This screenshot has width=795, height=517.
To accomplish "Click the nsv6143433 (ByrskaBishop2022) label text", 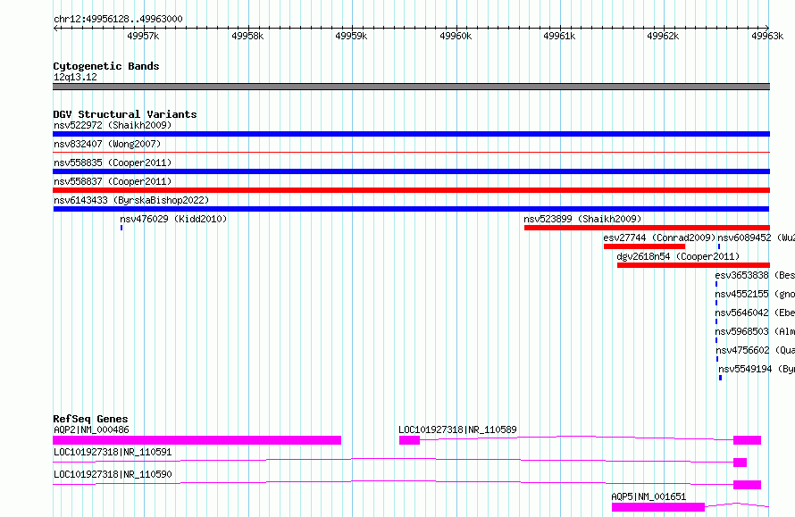I will pyautogui.click(x=131, y=200).
